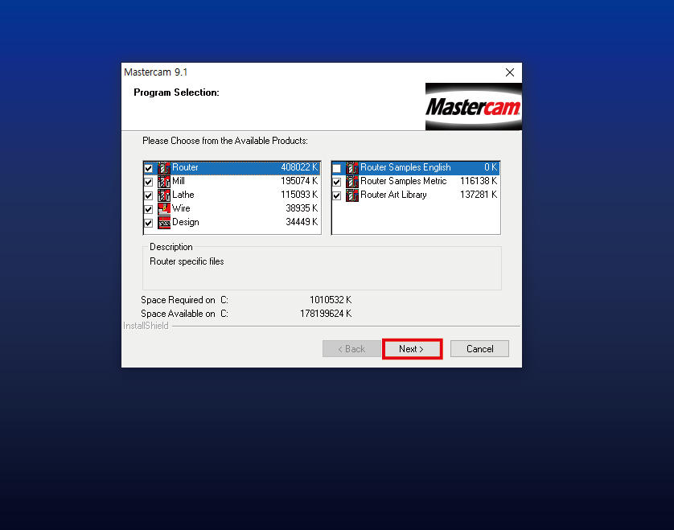Click the disabled Back button
Screen dimensions: 674x530
351,349
